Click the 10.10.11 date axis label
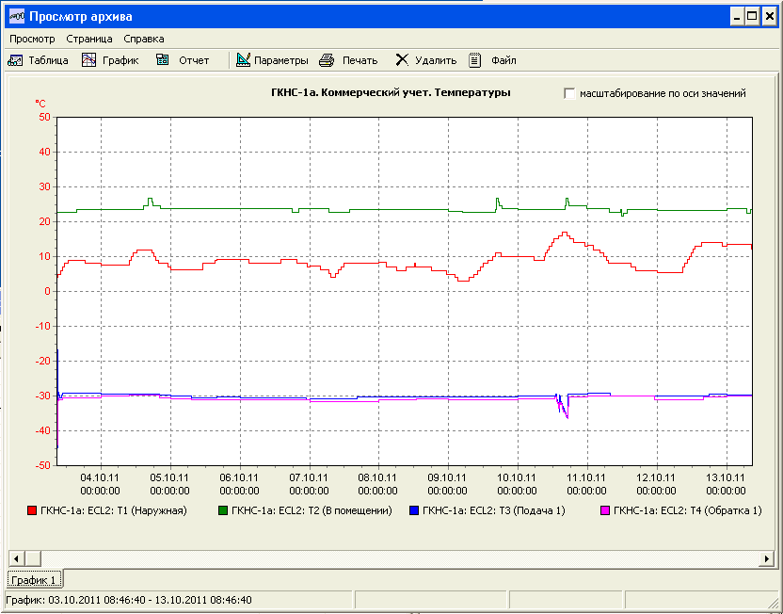Screen dimensions: 783x614 pyautogui.click(x=517, y=478)
